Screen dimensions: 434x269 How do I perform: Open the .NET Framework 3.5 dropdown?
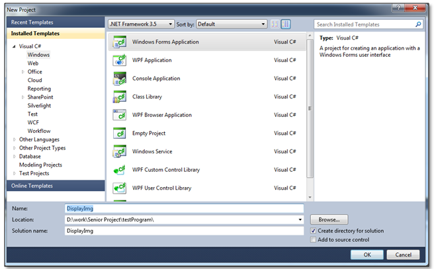coord(141,24)
